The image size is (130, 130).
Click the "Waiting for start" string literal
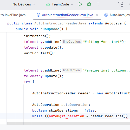[102, 42]
